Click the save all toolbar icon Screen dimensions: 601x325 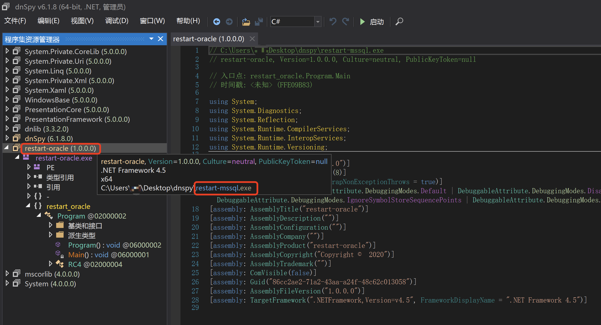coord(259,22)
